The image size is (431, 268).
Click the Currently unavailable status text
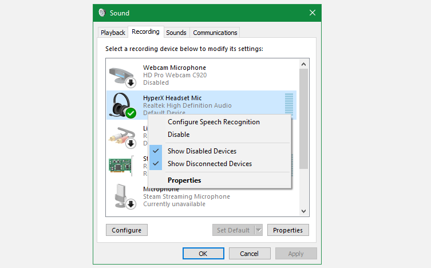[174, 204]
